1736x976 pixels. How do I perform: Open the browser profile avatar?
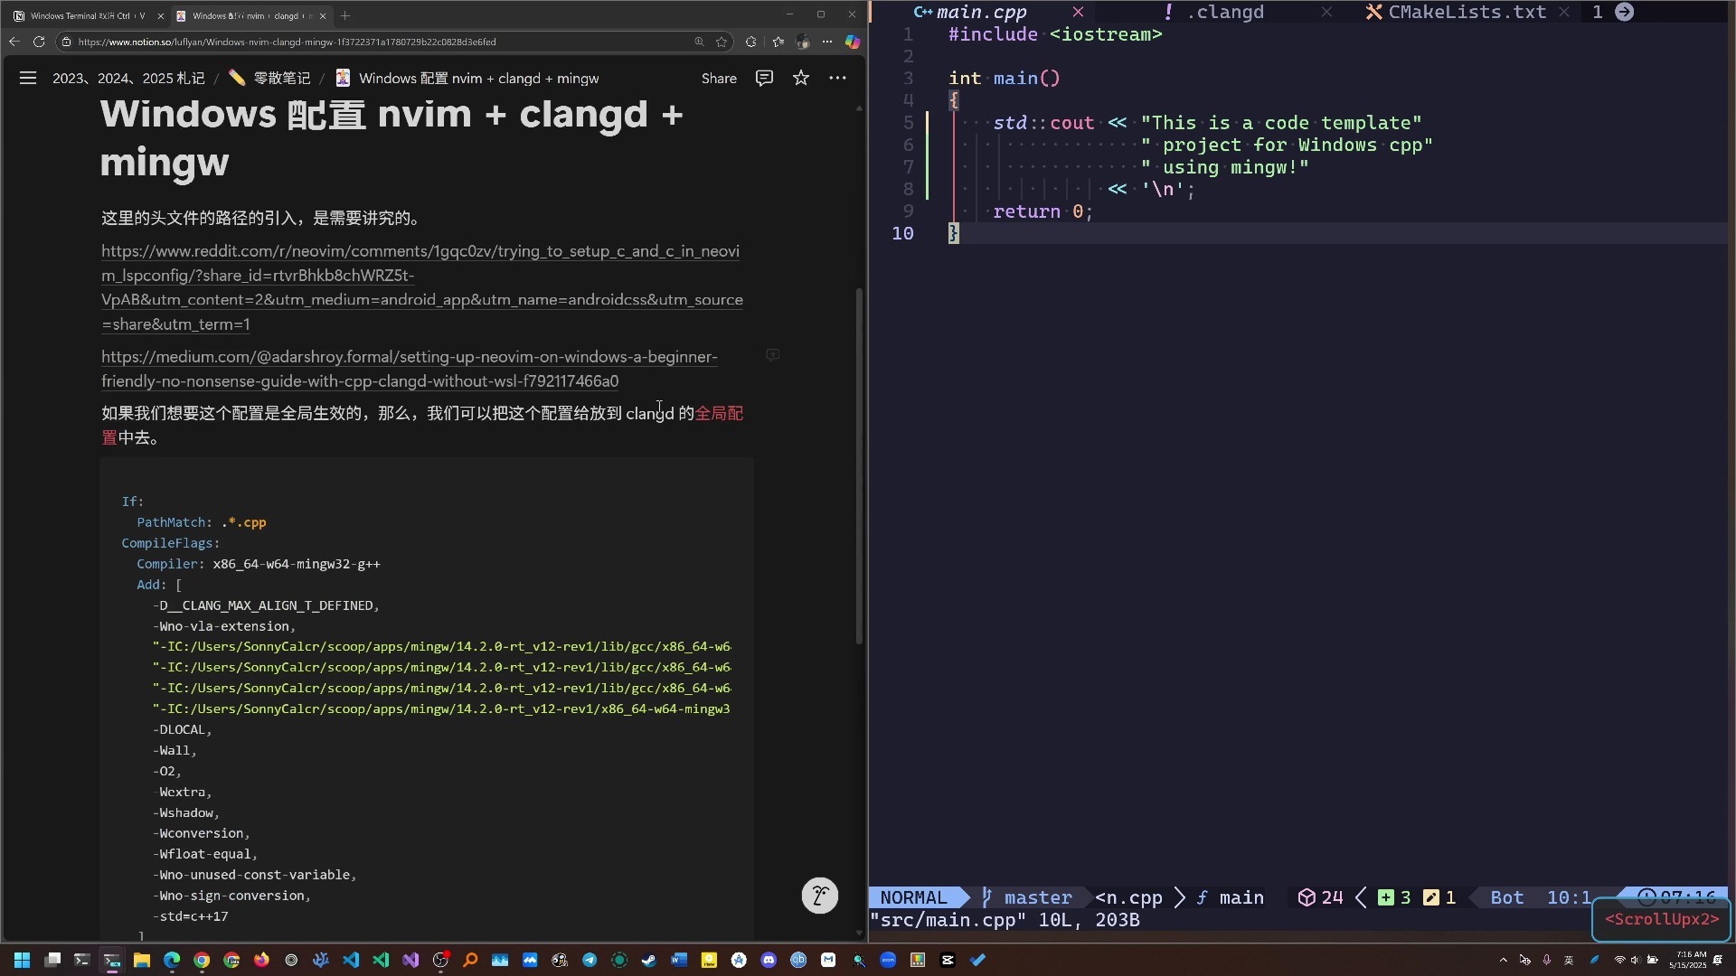(803, 42)
